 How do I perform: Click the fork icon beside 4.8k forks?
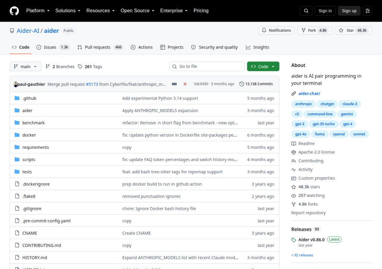(294, 204)
